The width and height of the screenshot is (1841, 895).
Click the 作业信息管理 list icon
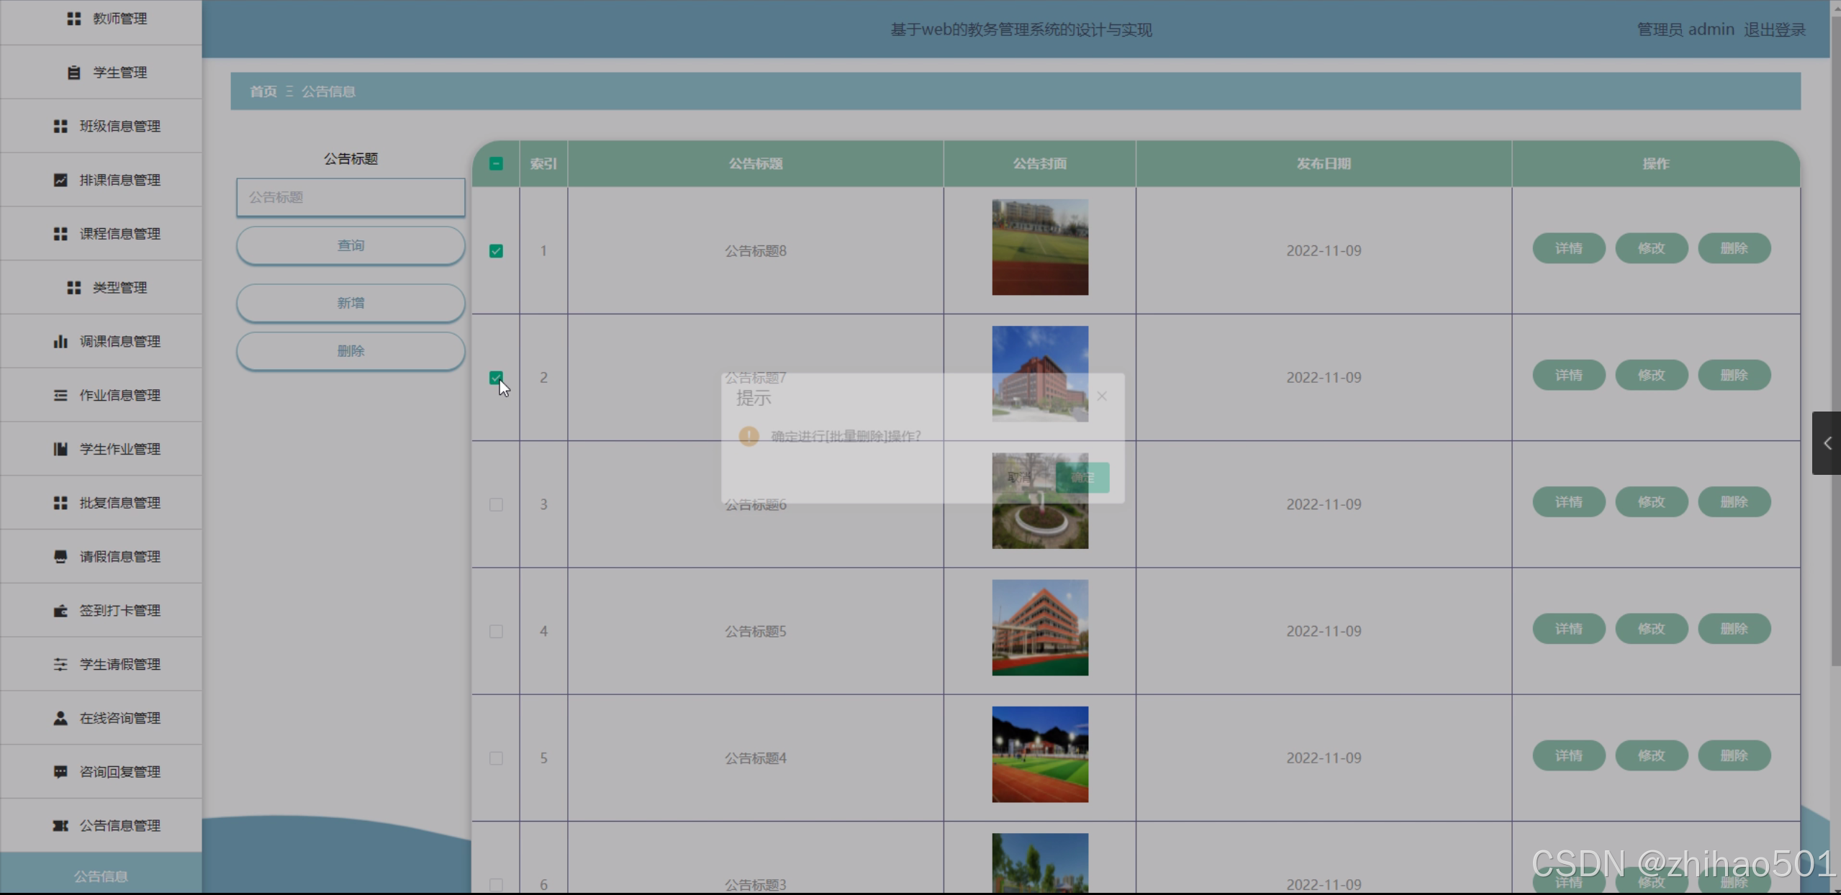point(60,394)
